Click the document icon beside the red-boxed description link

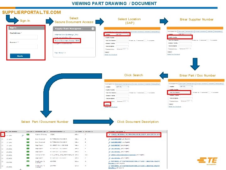pos(110,135)
